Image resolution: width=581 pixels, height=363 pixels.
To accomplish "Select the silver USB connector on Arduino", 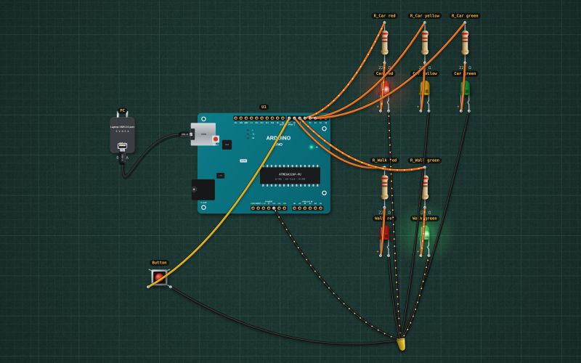I will point(203,134).
